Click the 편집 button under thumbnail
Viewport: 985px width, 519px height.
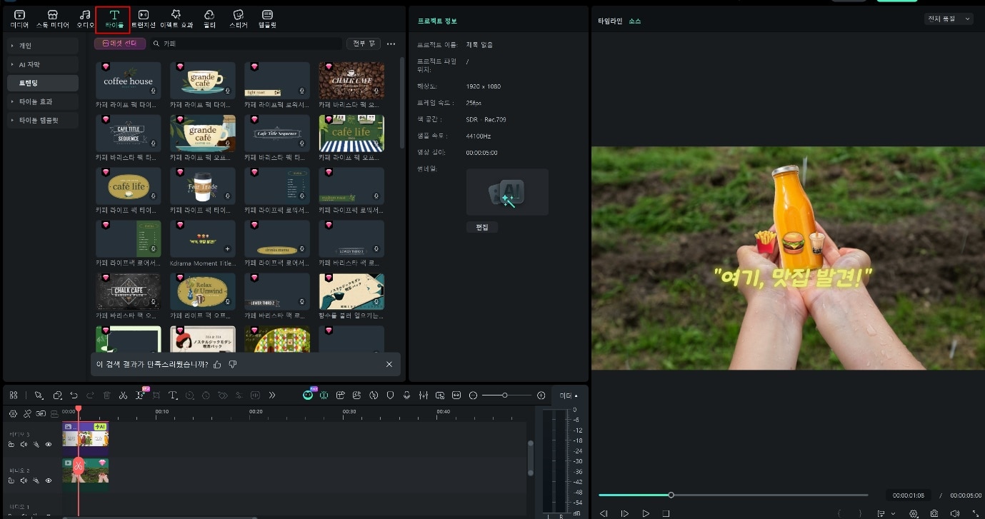pos(481,227)
